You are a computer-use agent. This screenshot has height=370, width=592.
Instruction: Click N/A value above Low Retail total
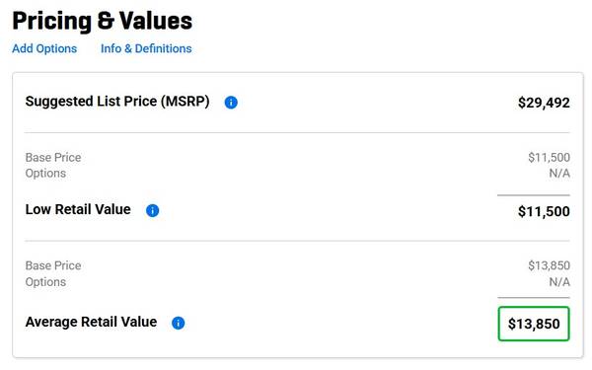pos(559,174)
